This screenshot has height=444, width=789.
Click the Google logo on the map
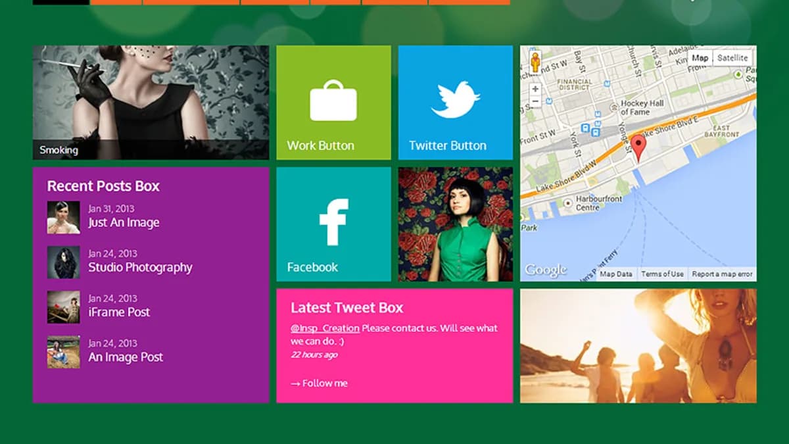[546, 270]
